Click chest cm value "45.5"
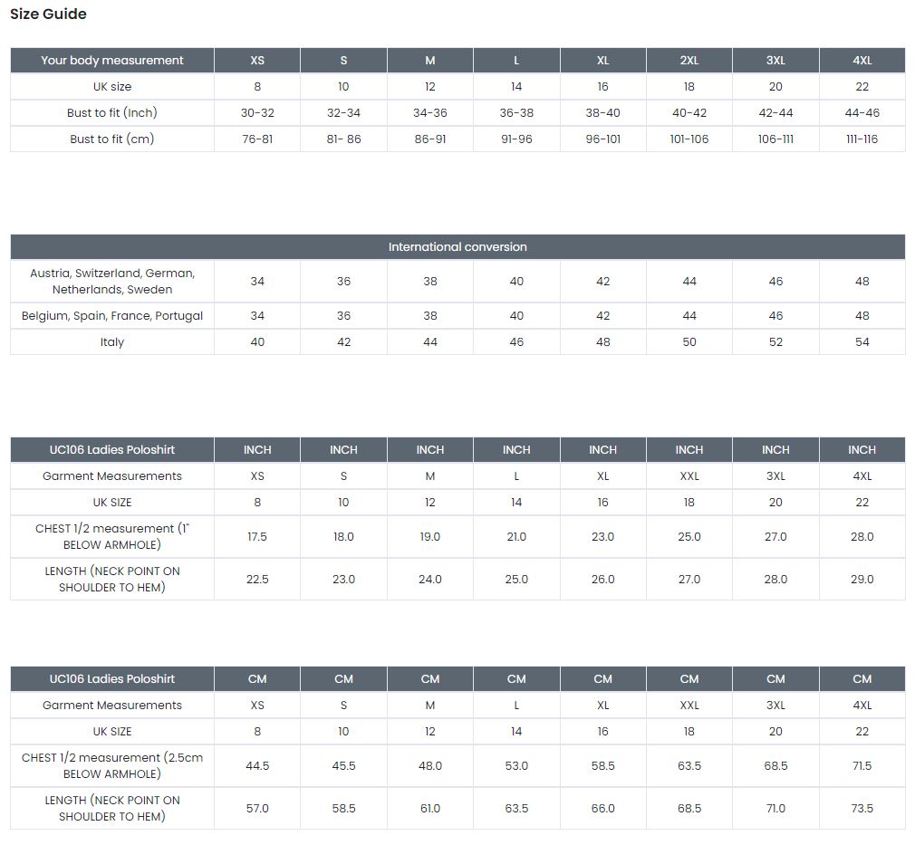Screen dimensions: 915x845 click(343, 765)
